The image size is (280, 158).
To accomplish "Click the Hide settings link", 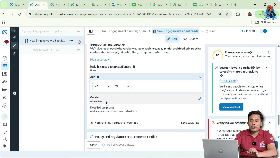I will click(100, 59).
